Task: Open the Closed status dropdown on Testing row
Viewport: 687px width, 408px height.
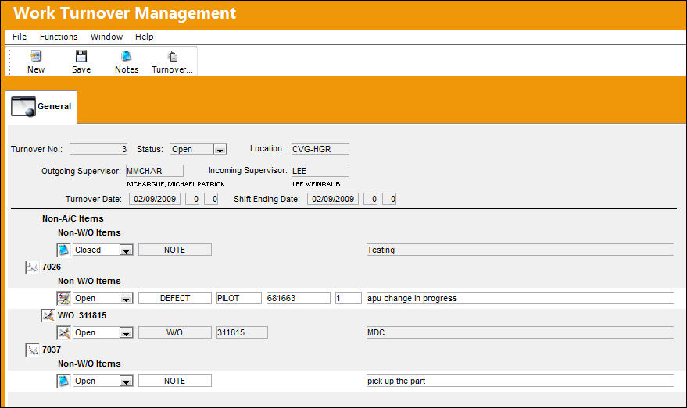Action: click(126, 250)
